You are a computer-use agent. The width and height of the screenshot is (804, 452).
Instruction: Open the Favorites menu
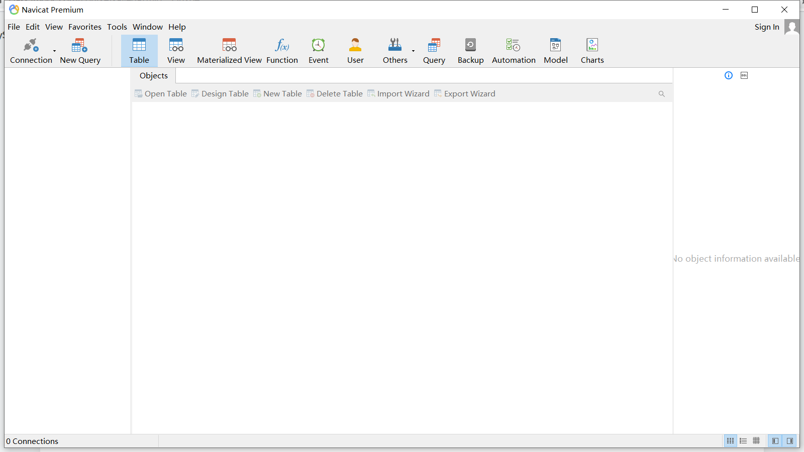(x=85, y=27)
